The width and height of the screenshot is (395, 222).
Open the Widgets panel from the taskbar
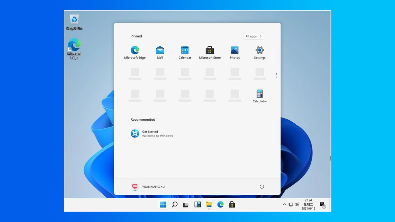tap(197, 205)
